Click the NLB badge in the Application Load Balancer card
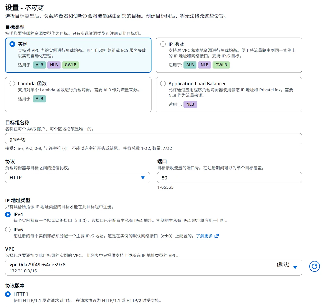322x307 pixels. click(190, 104)
